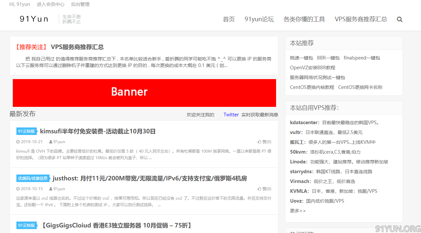Open the 搬瓦工 VPS recommendation
The height and width of the screenshot is (233, 421).
coord(333,142)
